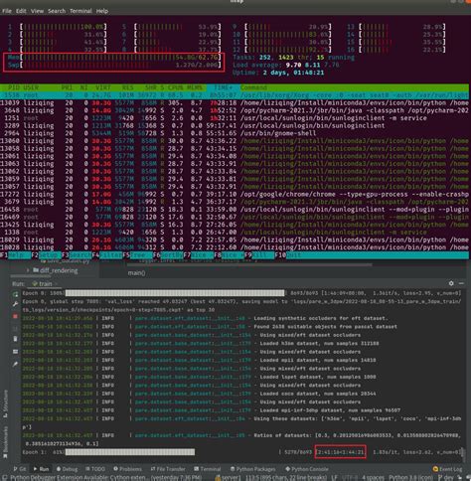The height and width of the screenshot is (481, 471).
Task: Change the LF line separator in status bar
Action: point(336,478)
